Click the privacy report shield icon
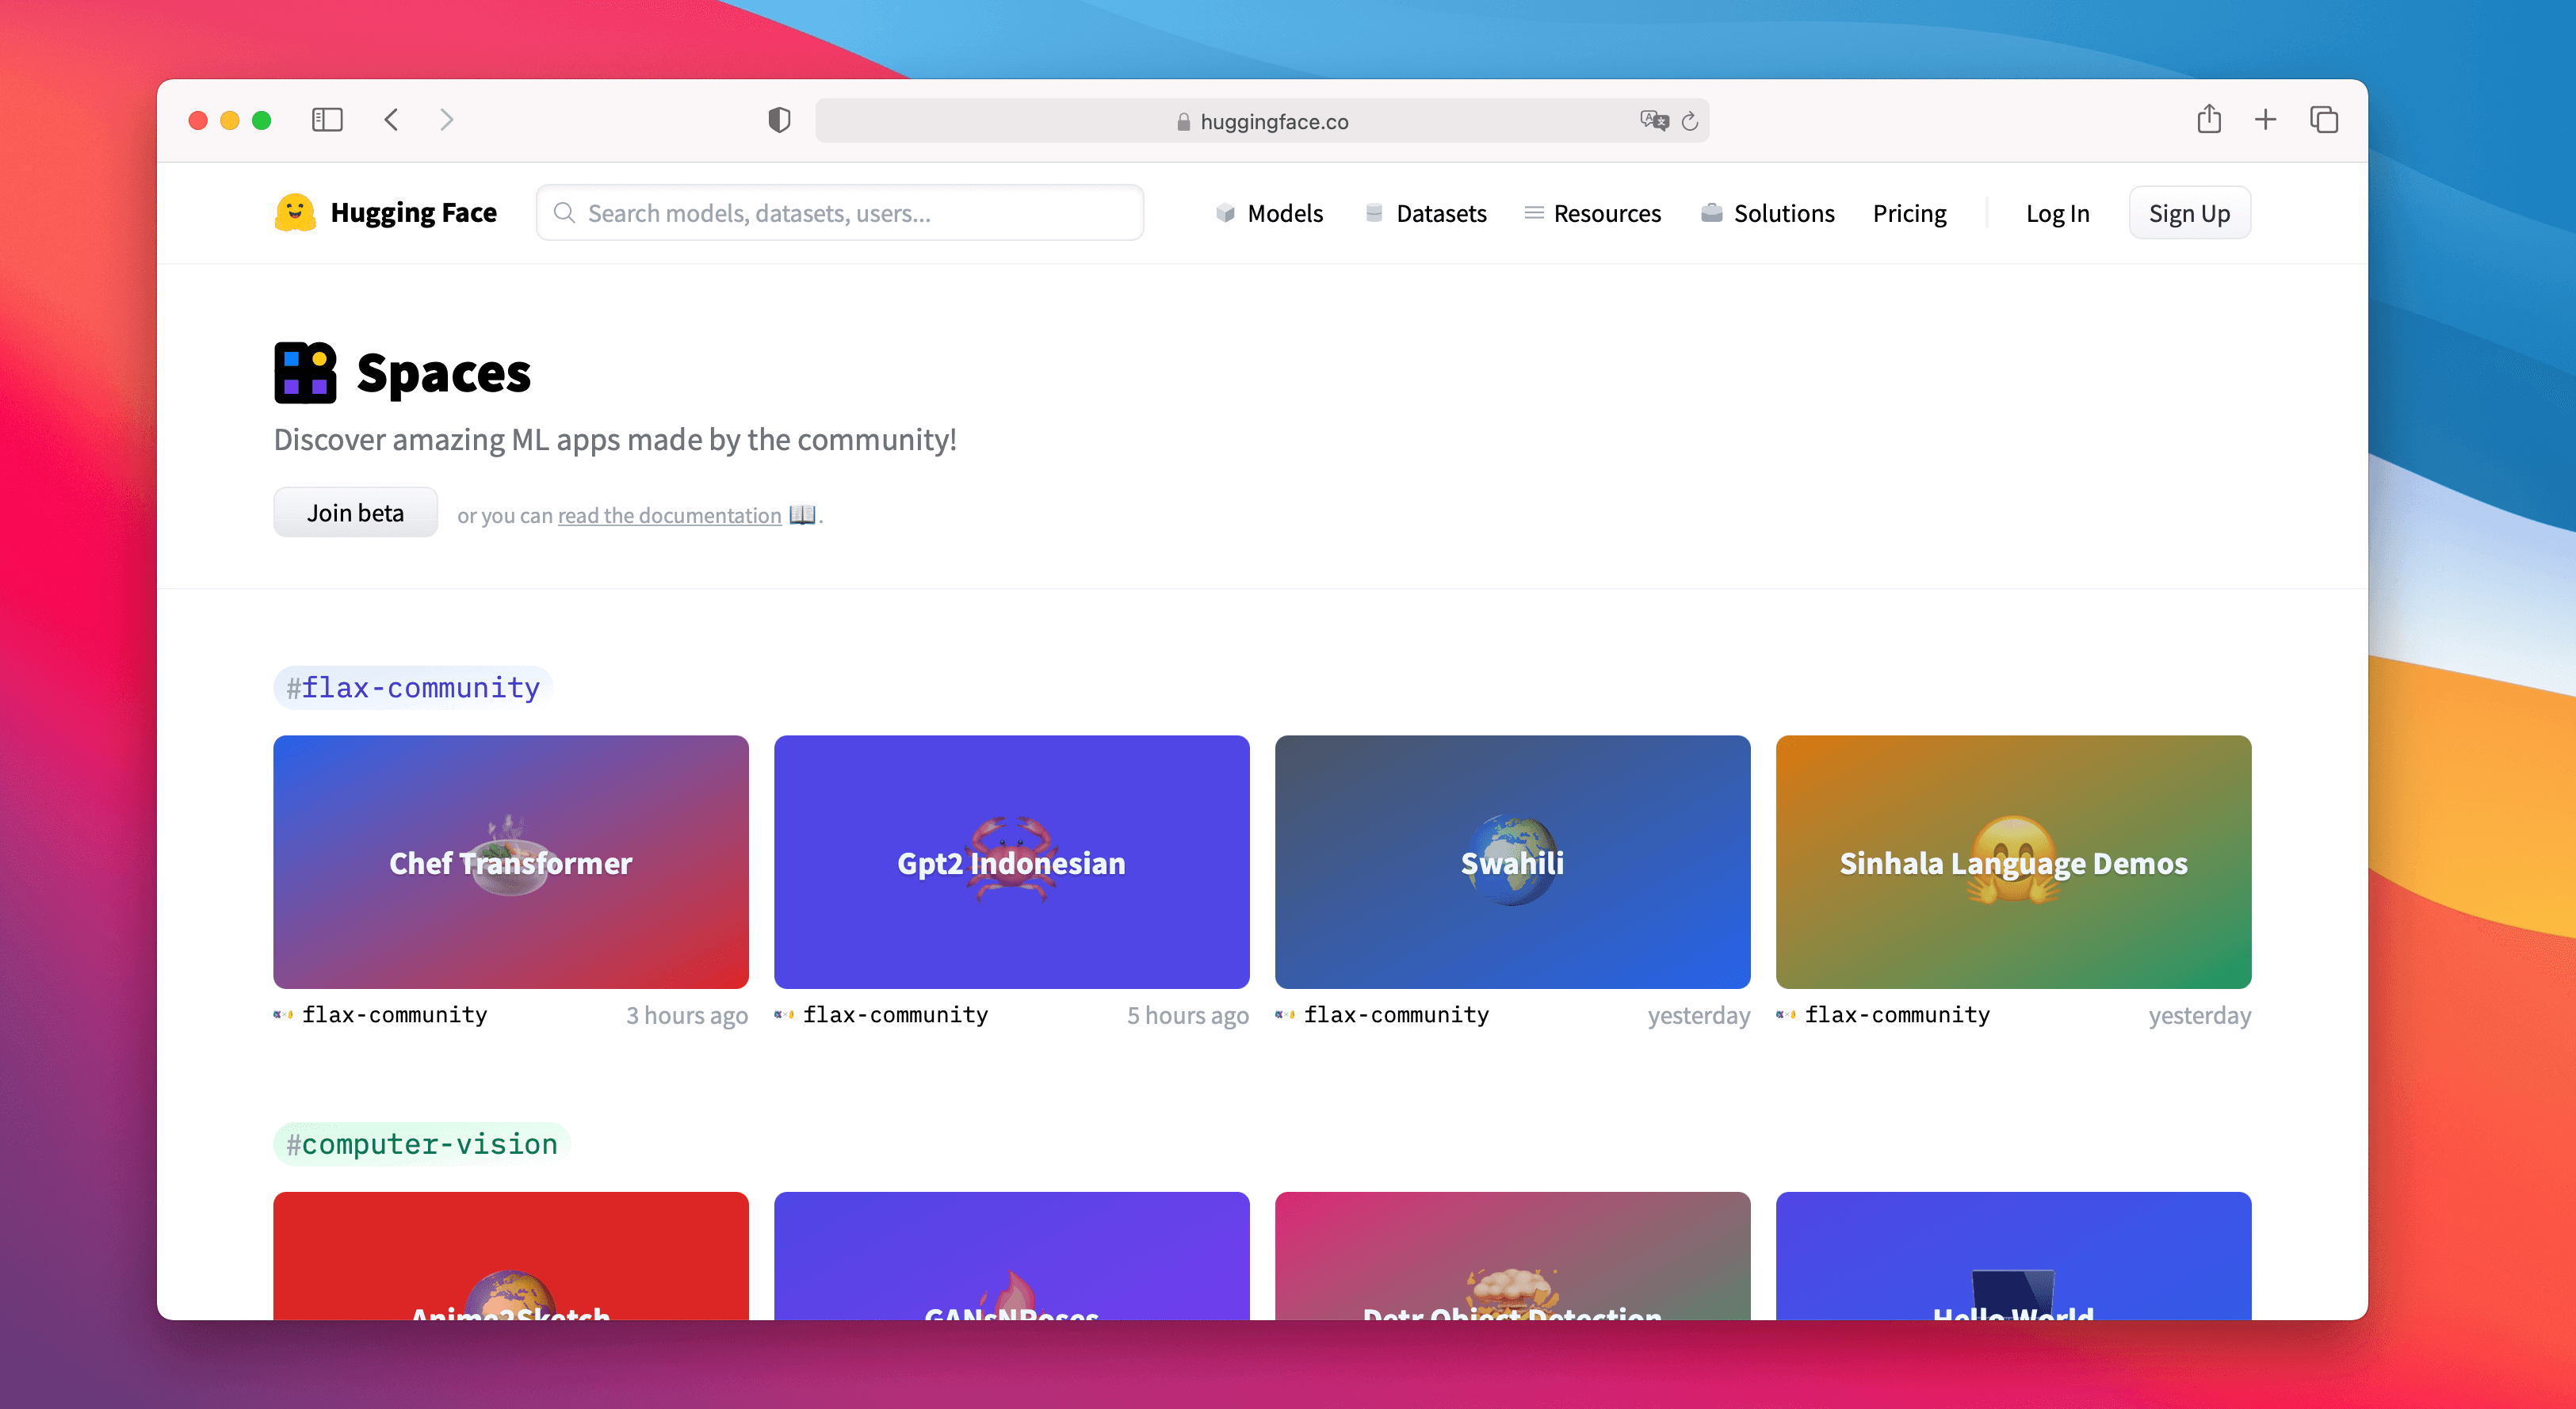 (x=779, y=120)
